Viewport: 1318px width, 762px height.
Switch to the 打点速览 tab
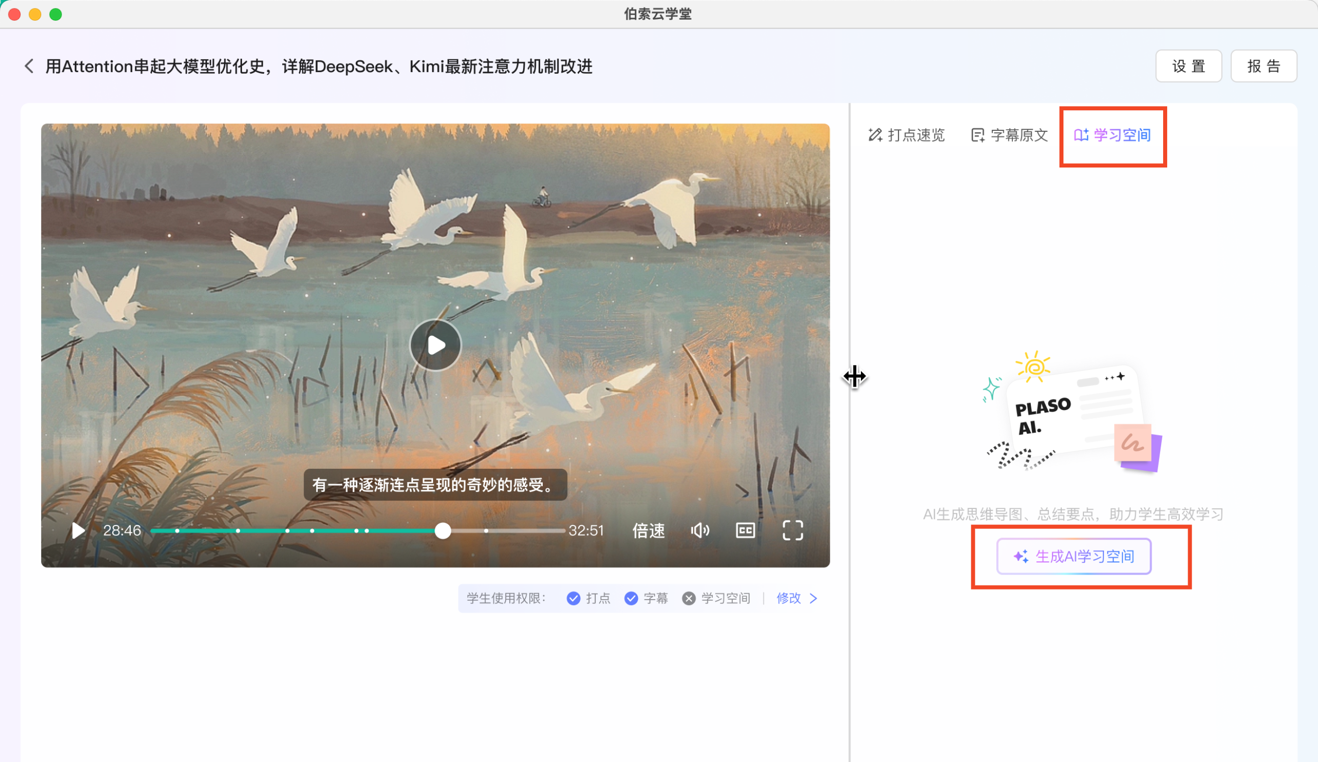tap(907, 135)
